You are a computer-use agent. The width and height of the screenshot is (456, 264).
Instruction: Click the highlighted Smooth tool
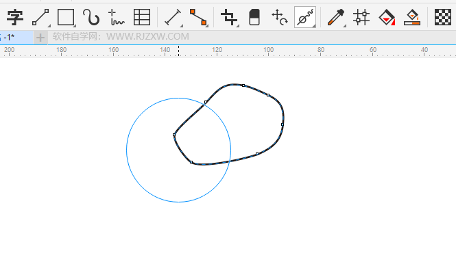[305, 17]
